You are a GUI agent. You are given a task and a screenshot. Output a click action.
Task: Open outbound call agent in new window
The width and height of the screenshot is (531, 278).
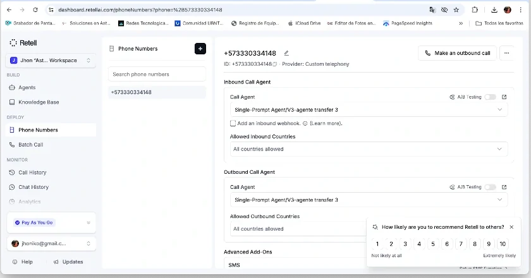click(504, 187)
